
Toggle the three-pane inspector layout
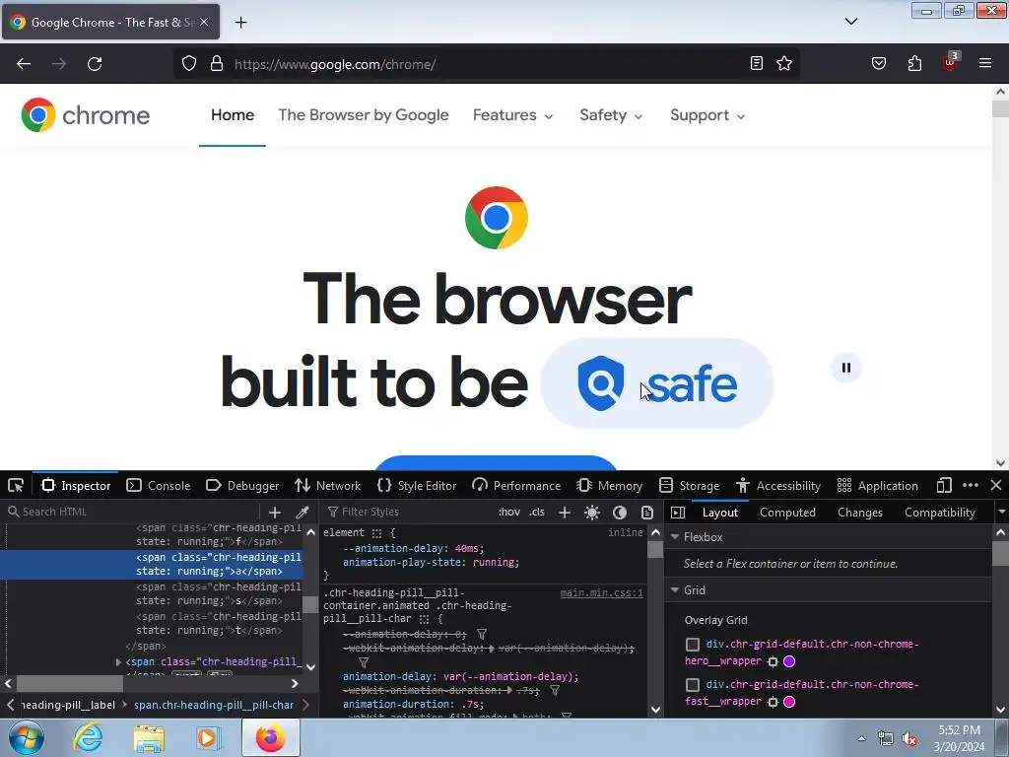click(678, 513)
